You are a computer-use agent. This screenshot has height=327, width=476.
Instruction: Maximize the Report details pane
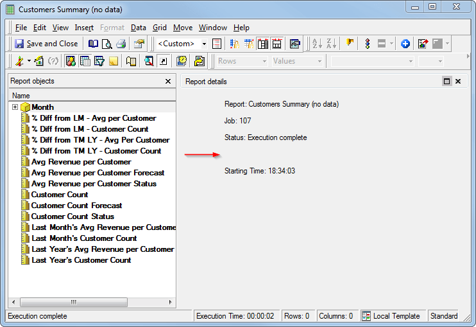(446, 81)
